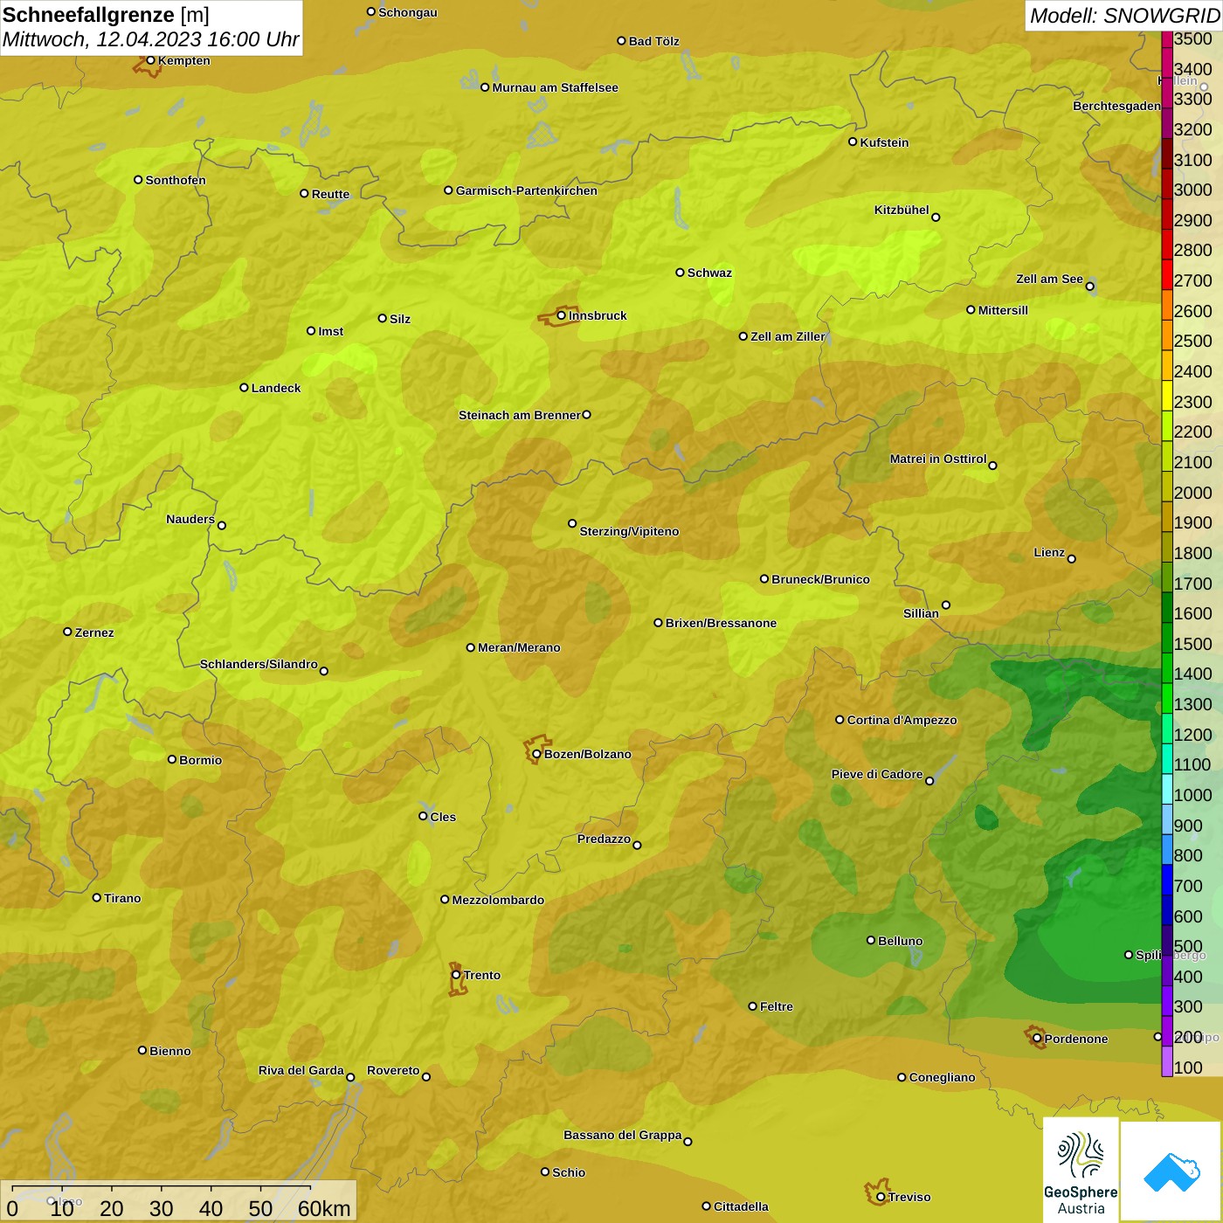1223x1223 pixels.
Task: Click the Nauders marker dot
Action: pos(222,526)
